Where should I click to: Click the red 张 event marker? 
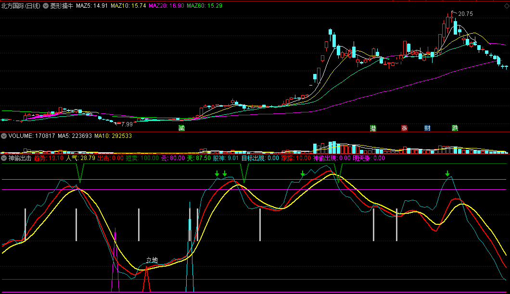point(404,128)
